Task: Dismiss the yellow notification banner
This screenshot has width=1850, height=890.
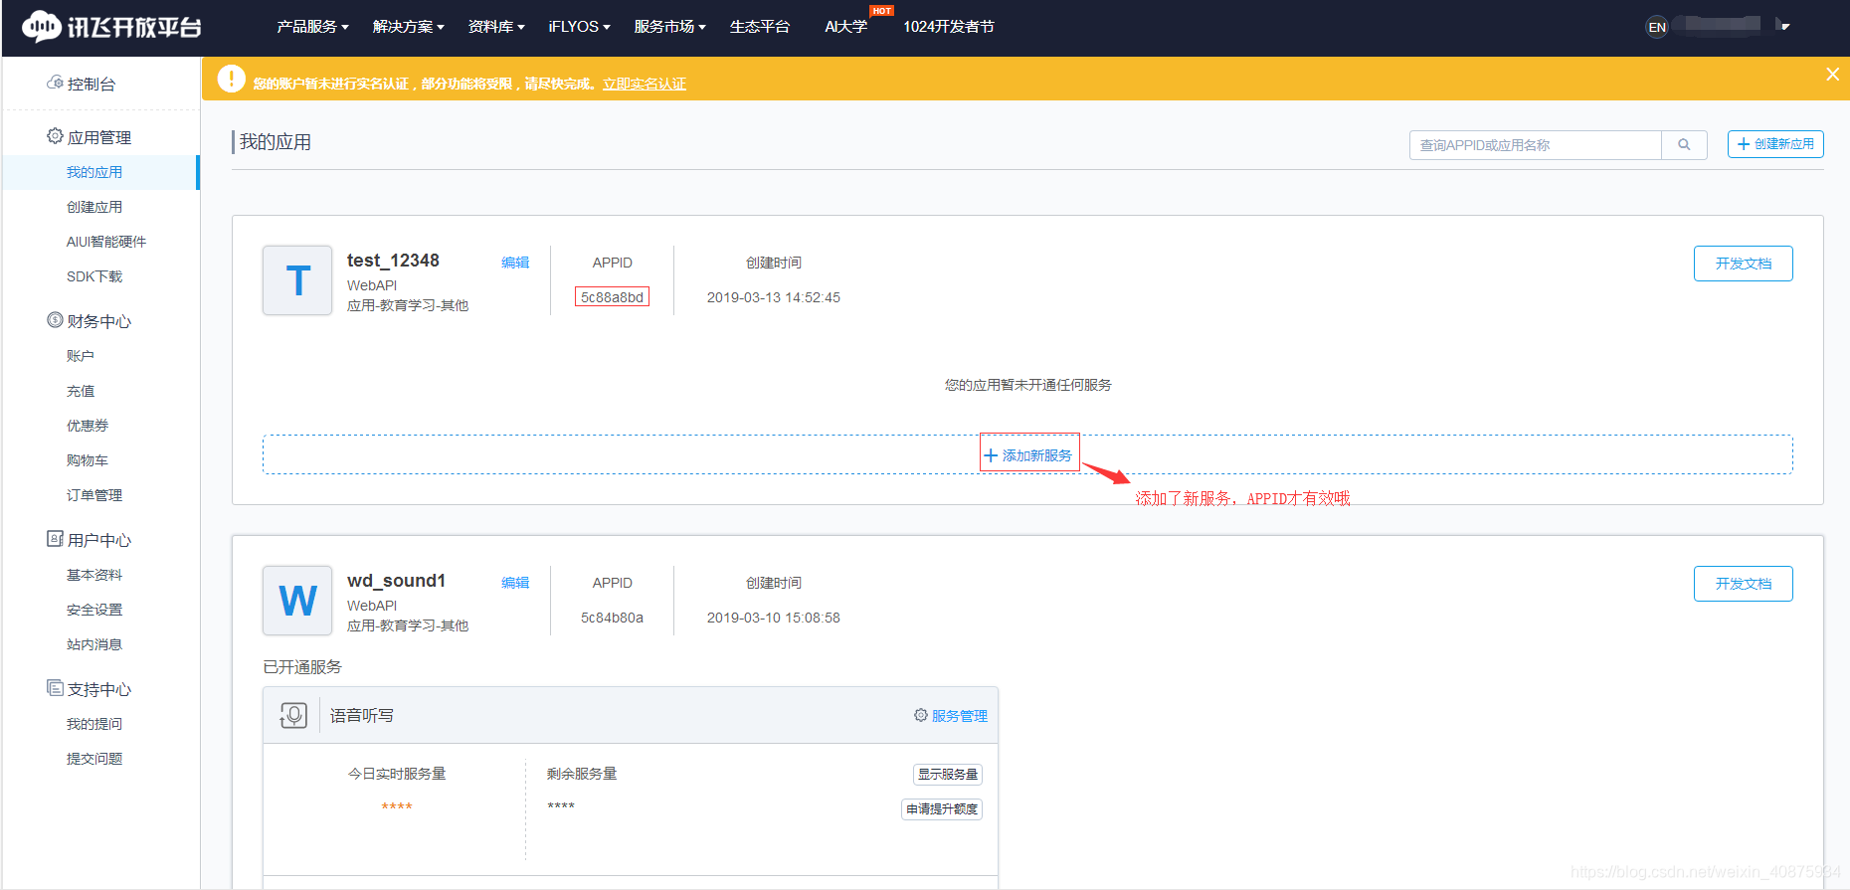Action: tap(1832, 75)
